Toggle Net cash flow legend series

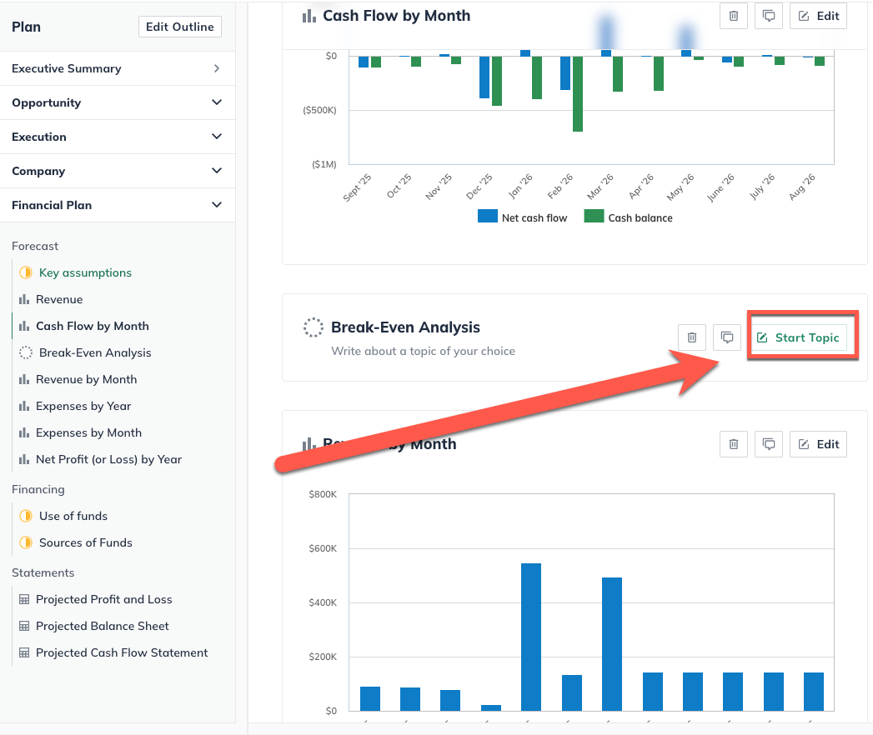(523, 217)
